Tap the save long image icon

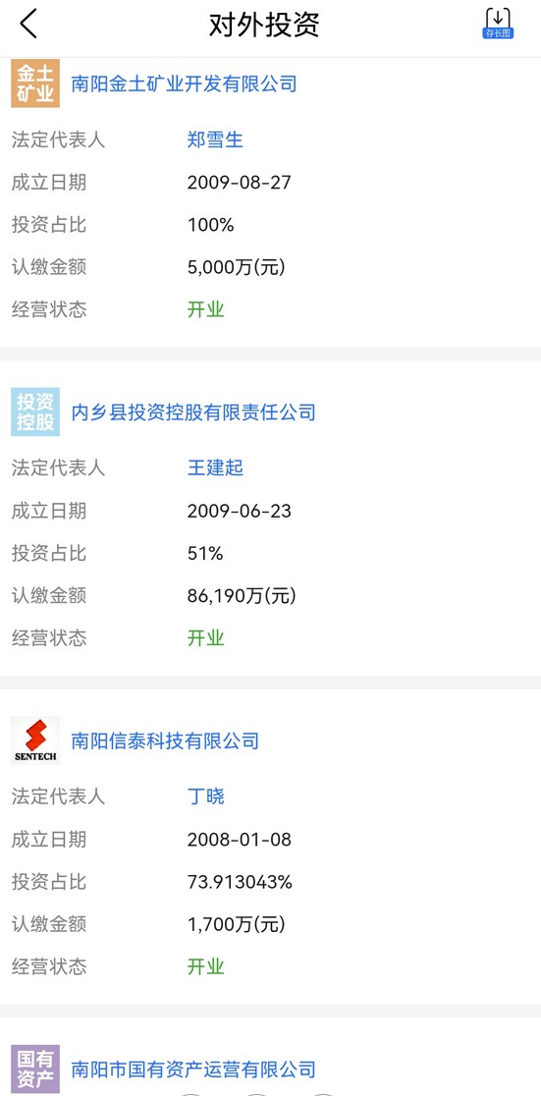click(498, 24)
